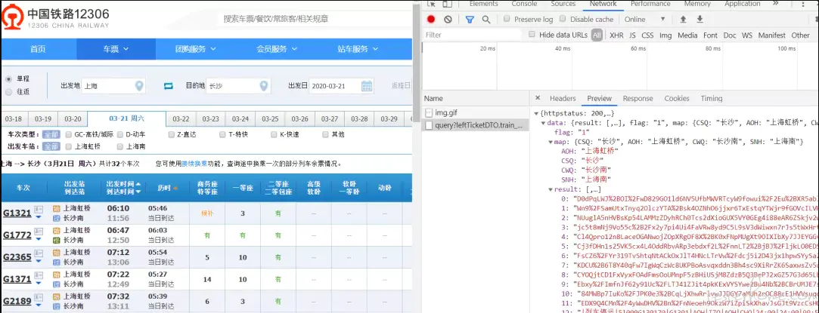The width and height of the screenshot is (819, 313).
Task: Show more DevTools tabs with chevron
Action: [x=776, y=4]
